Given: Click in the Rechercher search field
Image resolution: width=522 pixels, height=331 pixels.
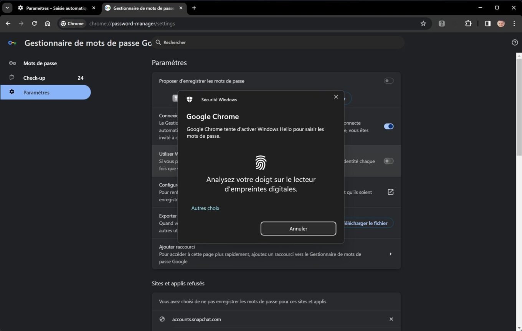Looking at the screenshot, I should click(x=278, y=42).
